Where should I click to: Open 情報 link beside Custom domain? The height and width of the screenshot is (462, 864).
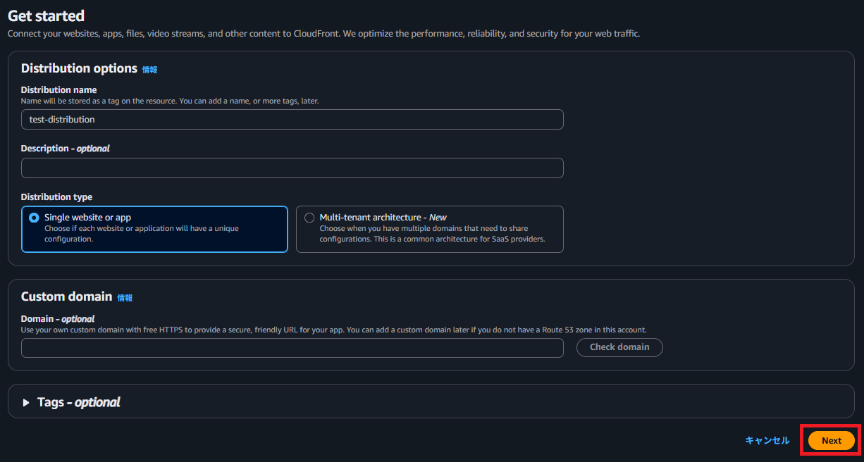point(125,298)
